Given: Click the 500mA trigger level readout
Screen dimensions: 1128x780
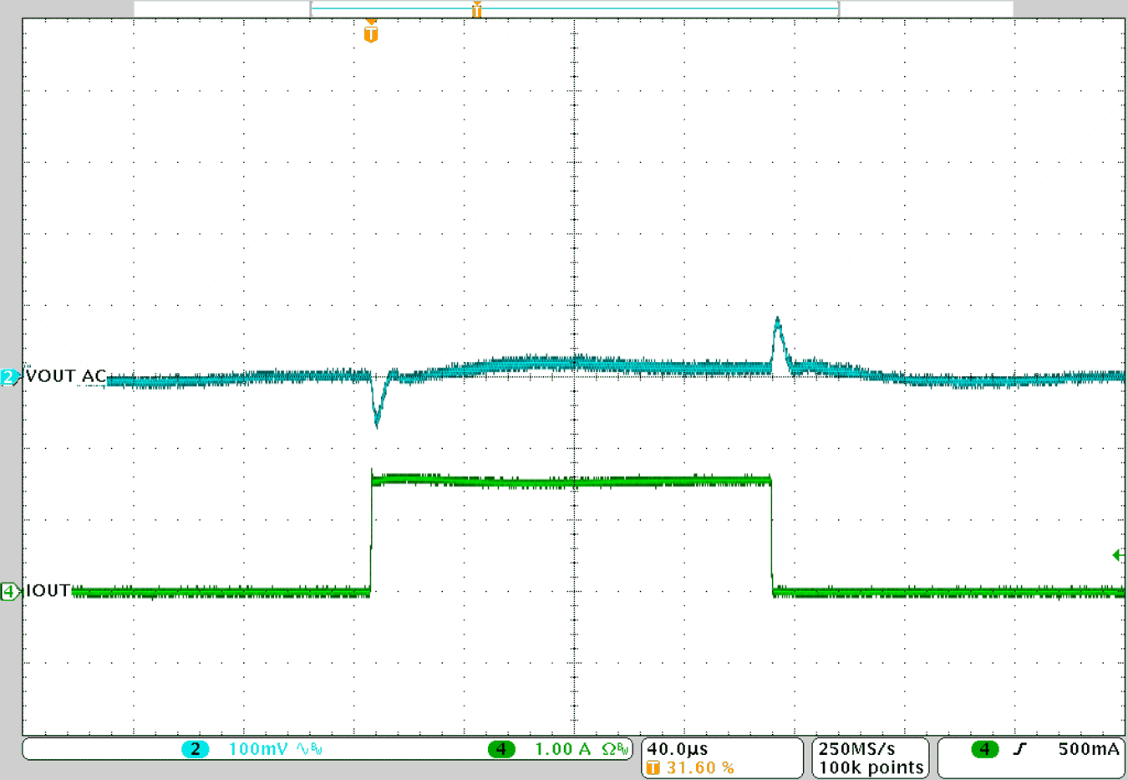Looking at the screenshot, I should tap(1088, 749).
